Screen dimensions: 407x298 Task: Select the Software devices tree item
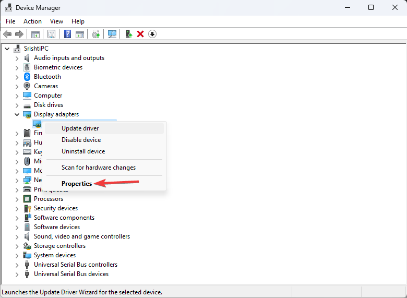point(57,227)
